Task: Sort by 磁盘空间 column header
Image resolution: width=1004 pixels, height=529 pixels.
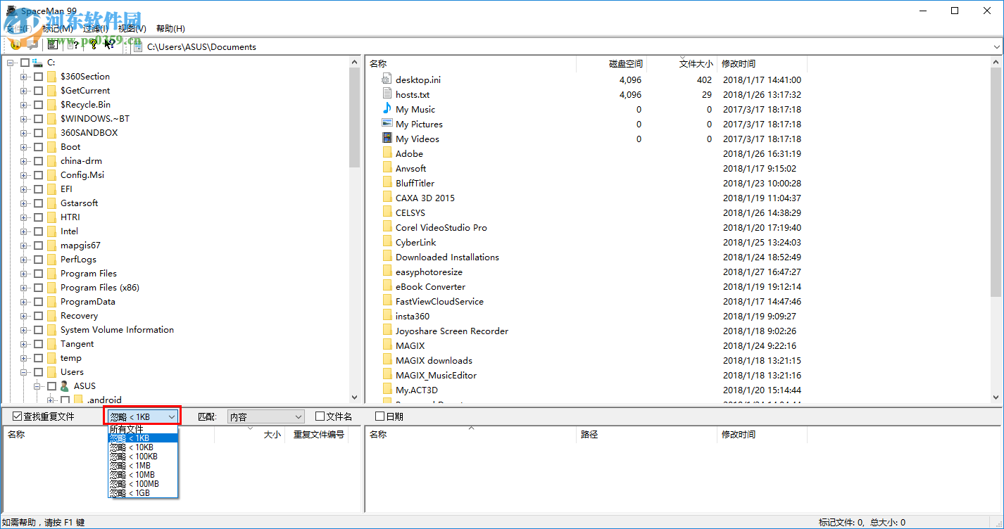Action: (625, 64)
